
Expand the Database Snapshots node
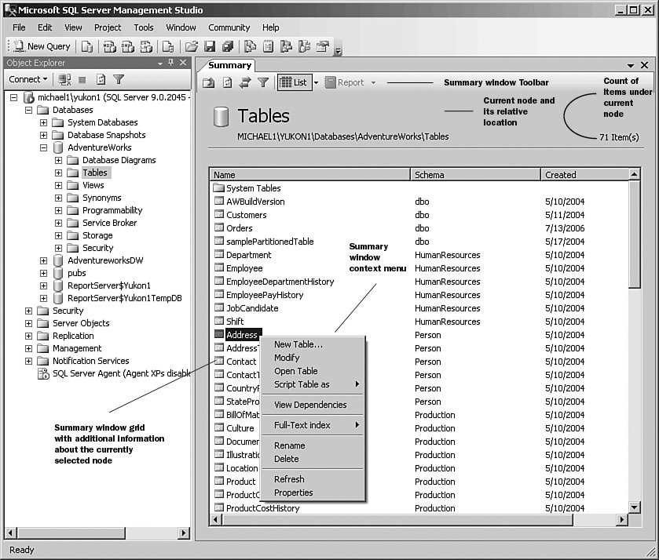[43, 135]
